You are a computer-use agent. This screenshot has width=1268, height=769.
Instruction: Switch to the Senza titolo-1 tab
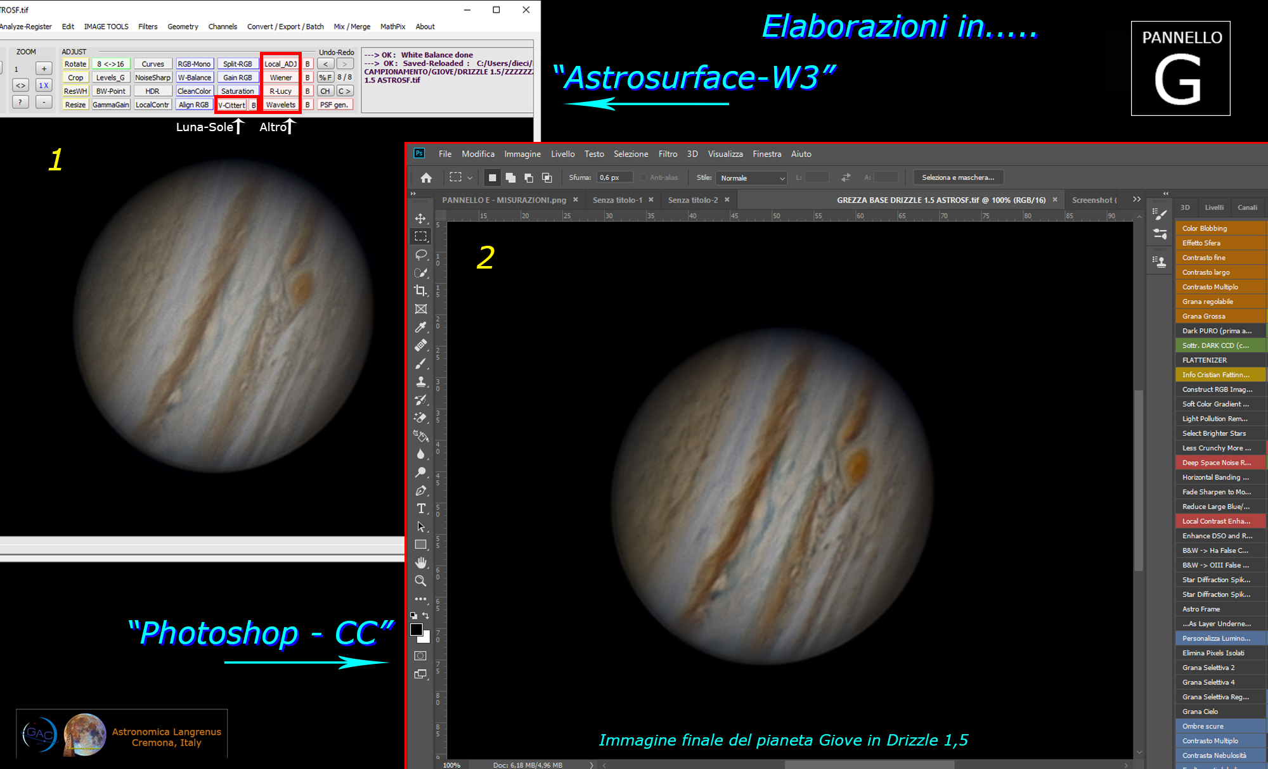coord(617,200)
